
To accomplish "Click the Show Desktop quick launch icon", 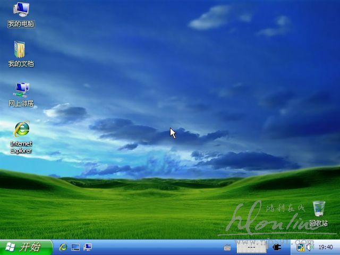I will (x=75, y=247).
